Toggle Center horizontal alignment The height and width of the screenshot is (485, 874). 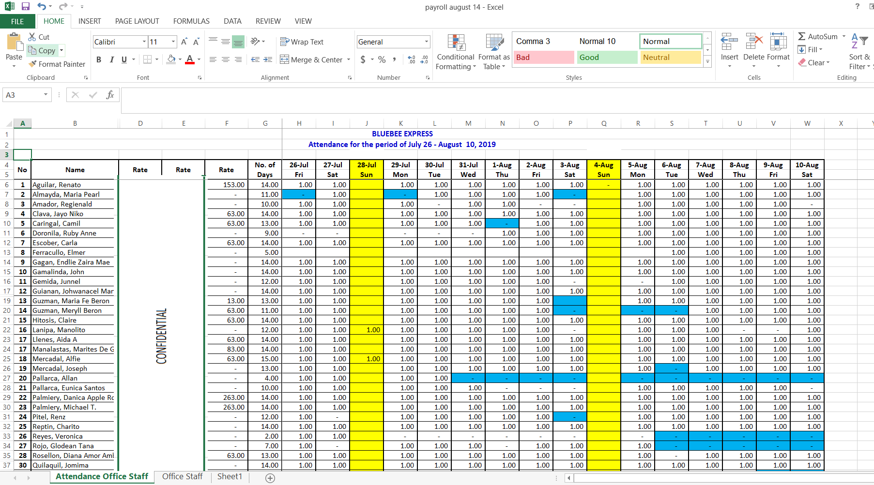pyautogui.click(x=226, y=59)
